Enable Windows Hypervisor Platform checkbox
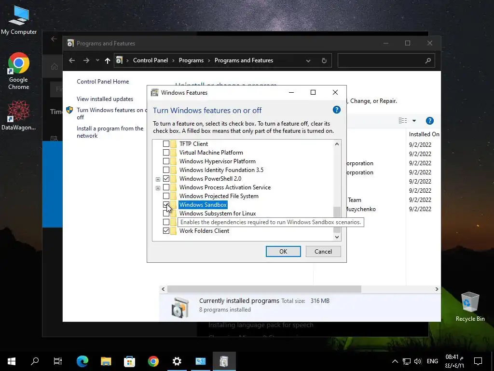 click(x=166, y=161)
